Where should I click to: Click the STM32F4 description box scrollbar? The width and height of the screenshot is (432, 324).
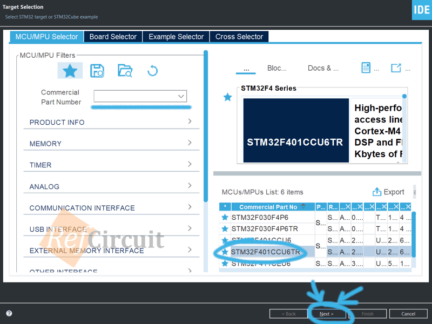point(404,96)
